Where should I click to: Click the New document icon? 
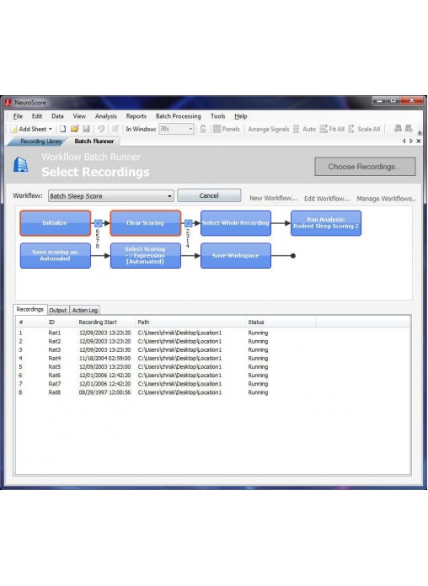pos(63,129)
